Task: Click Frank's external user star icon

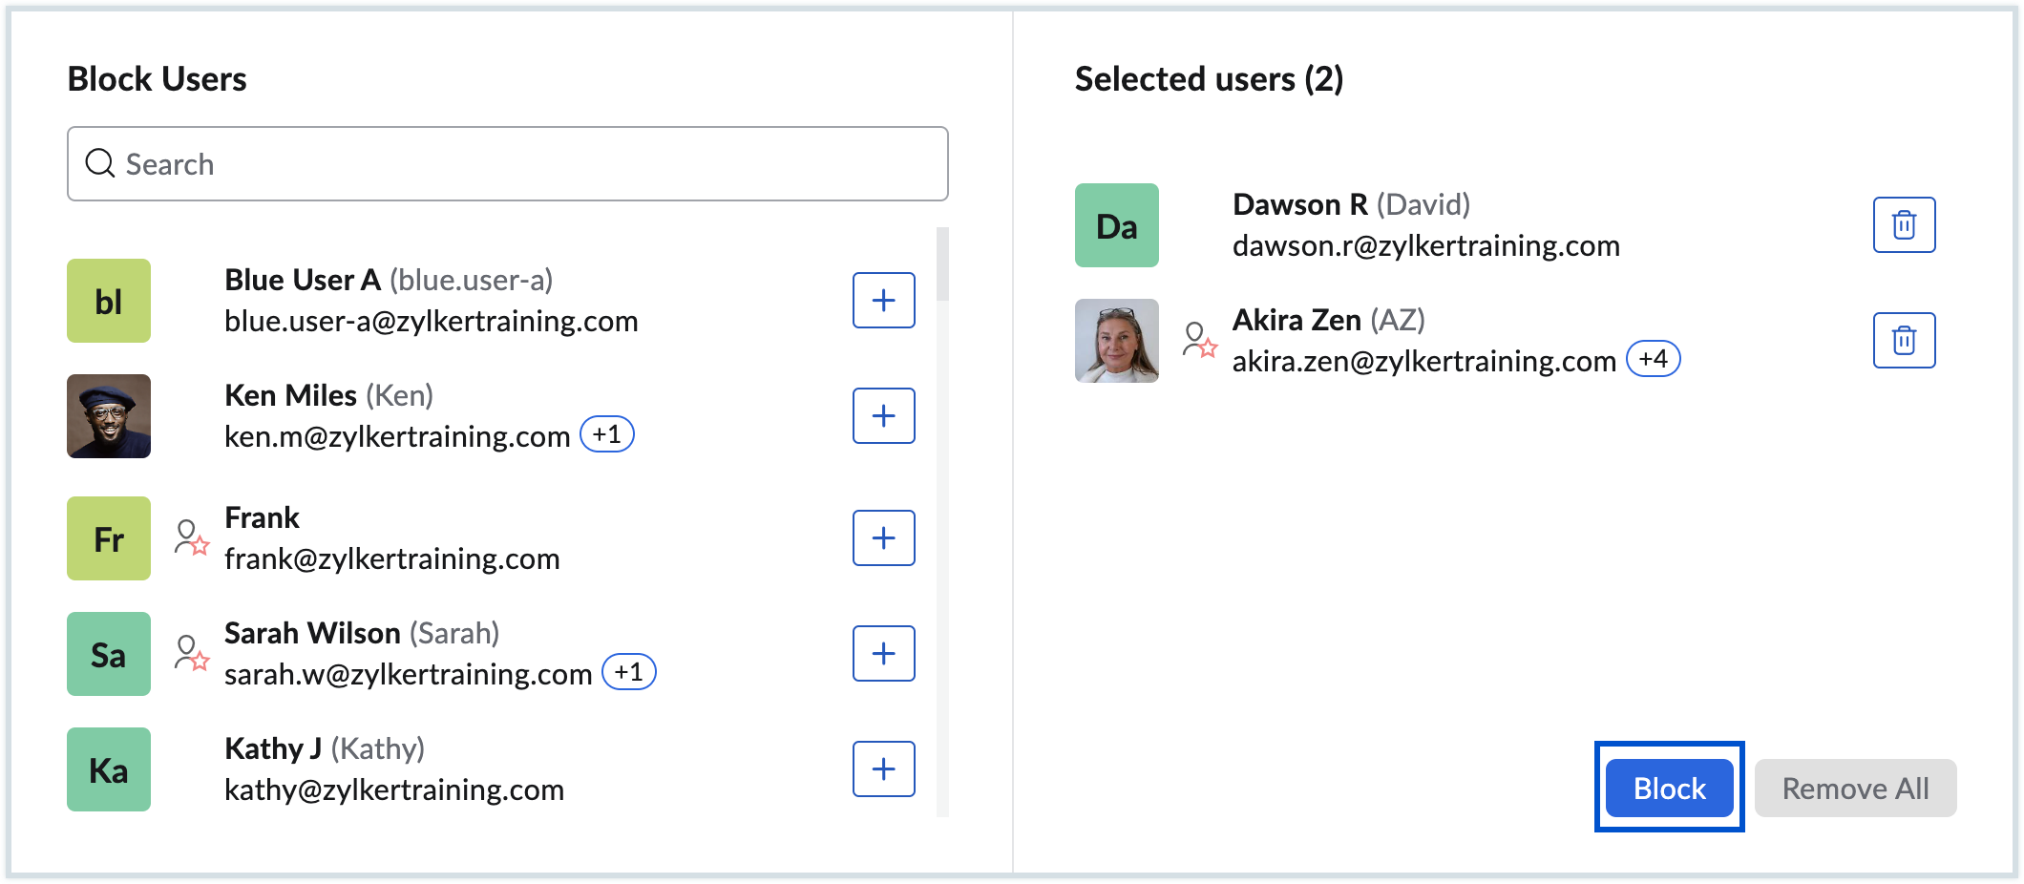Action: 191,537
